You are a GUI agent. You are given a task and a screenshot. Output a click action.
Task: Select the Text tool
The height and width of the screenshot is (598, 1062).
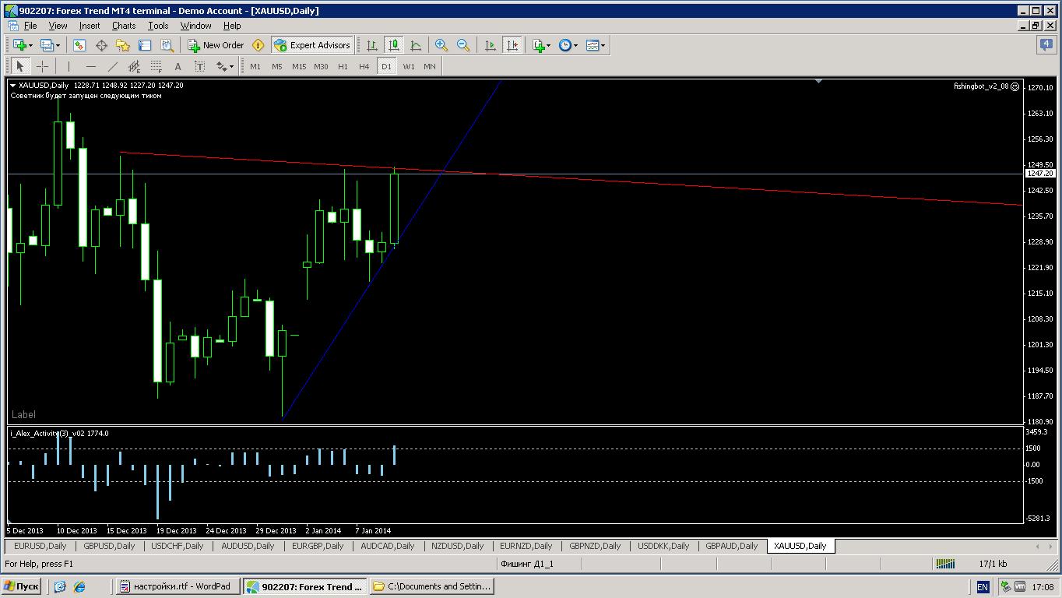pyautogui.click(x=178, y=66)
